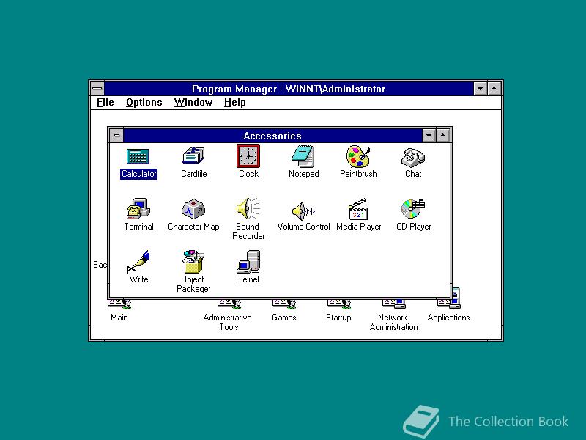Maximize the Program Manager window
This screenshot has width=586, height=440.
pyautogui.click(x=494, y=89)
